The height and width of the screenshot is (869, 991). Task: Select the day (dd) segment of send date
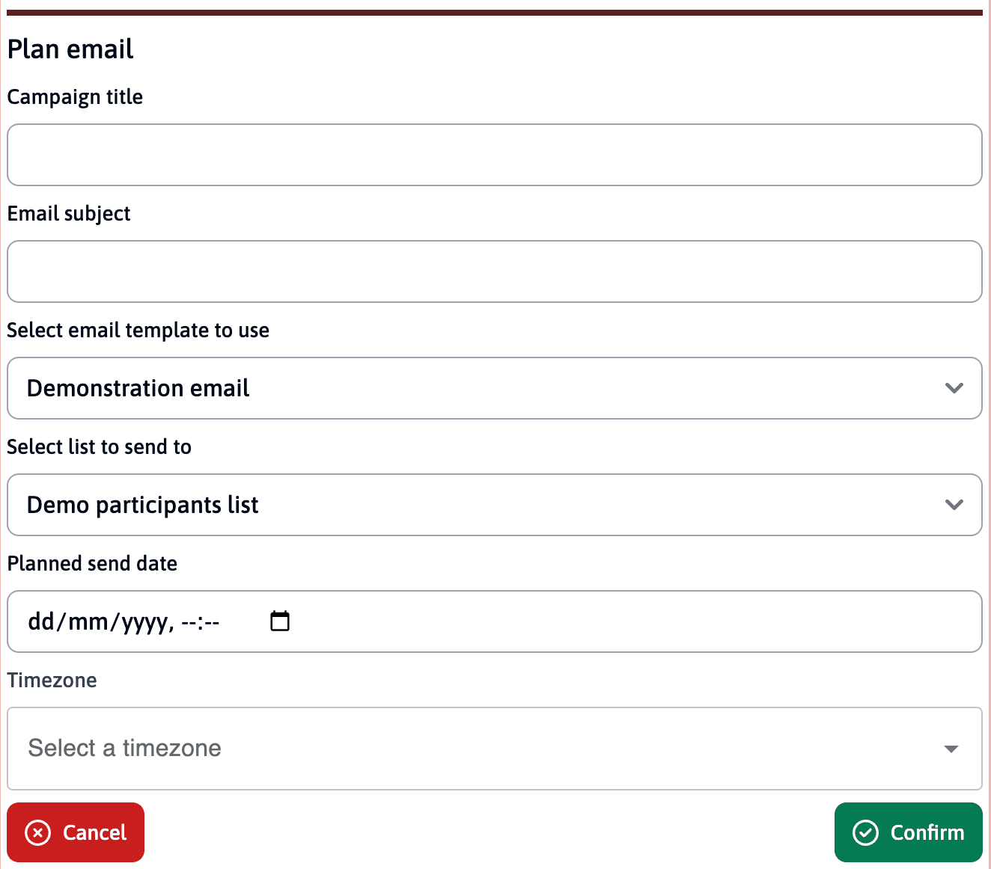pos(40,621)
